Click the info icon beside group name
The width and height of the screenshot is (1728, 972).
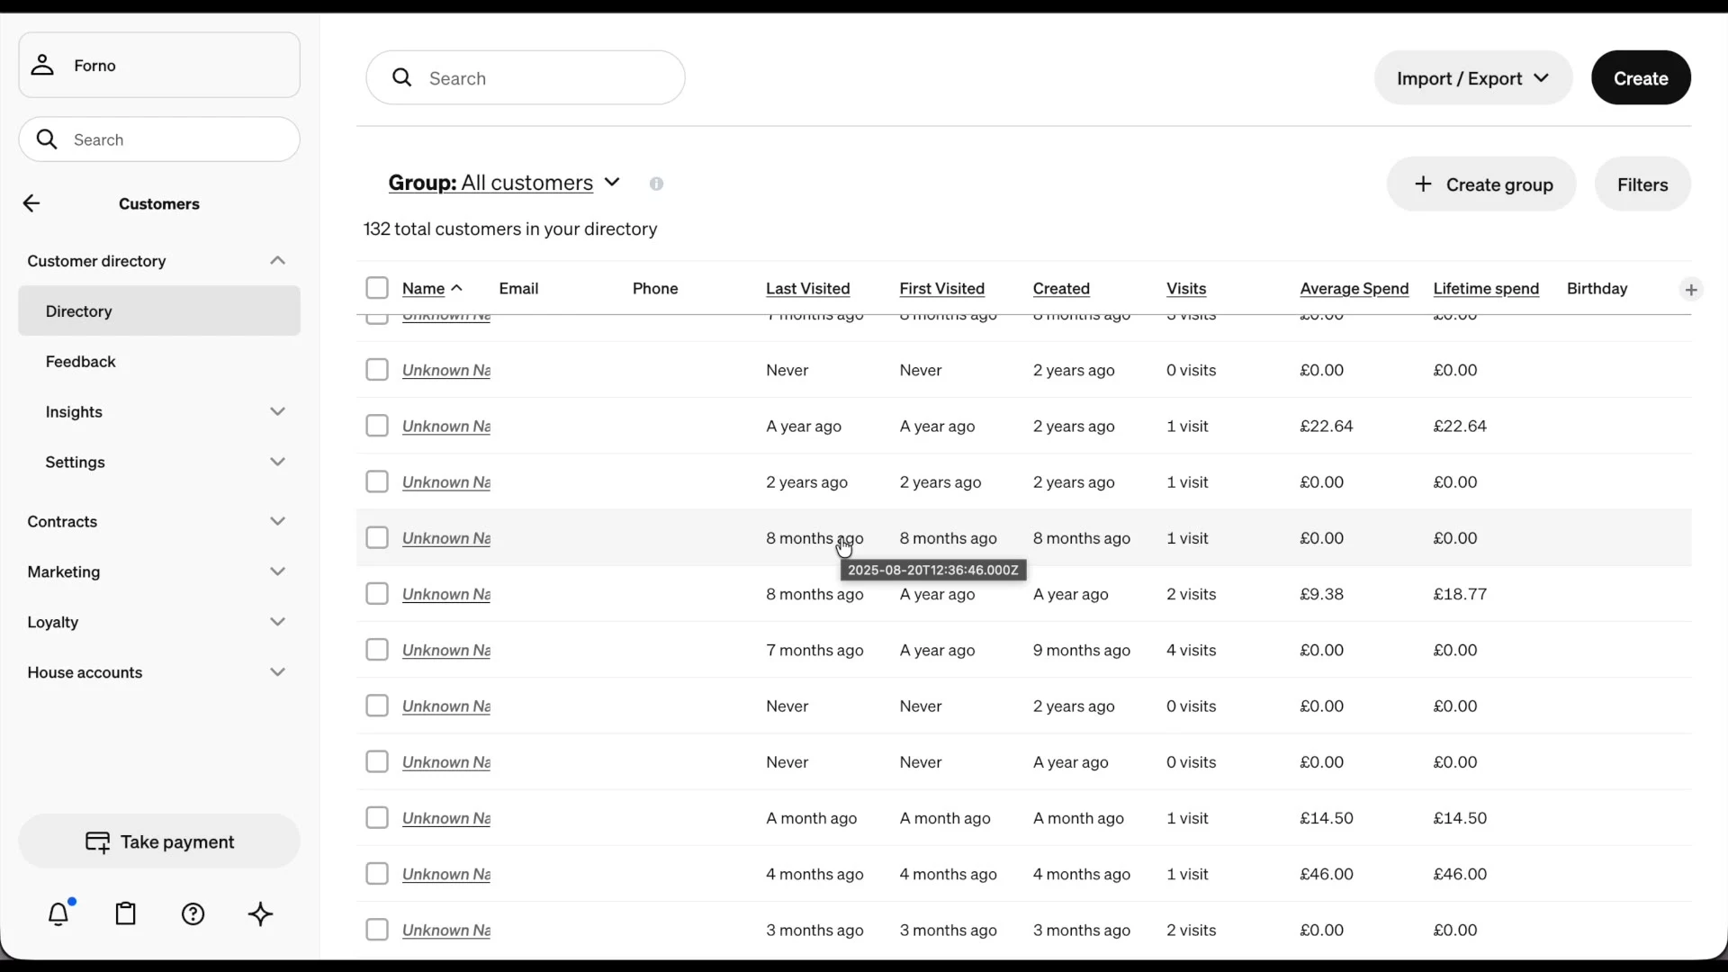(x=657, y=184)
